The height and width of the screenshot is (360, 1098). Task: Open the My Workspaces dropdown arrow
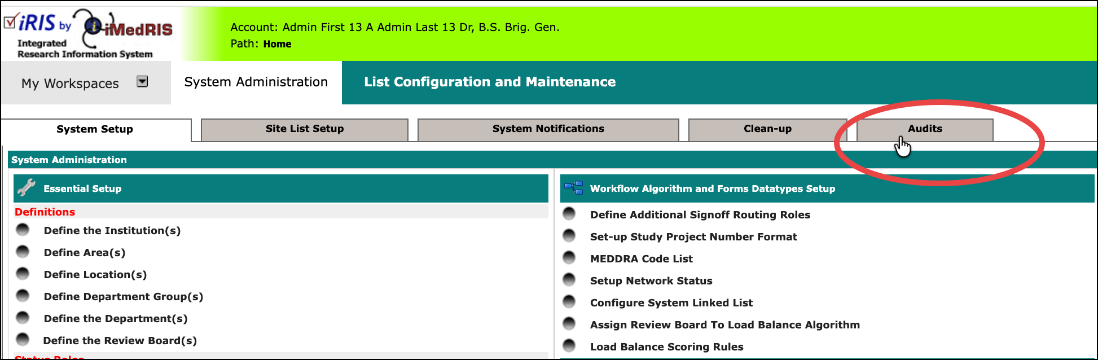(x=142, y=81)
